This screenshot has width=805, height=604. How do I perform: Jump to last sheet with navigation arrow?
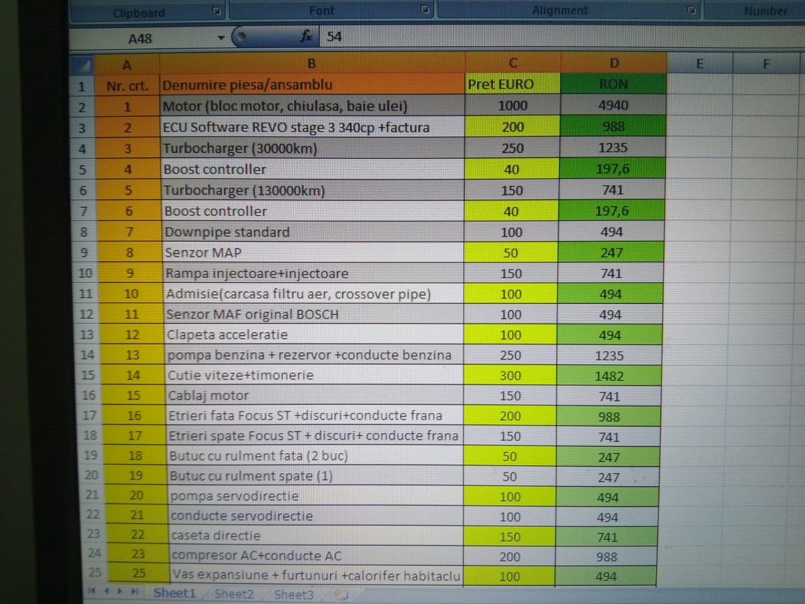click(x=136, y=592)
